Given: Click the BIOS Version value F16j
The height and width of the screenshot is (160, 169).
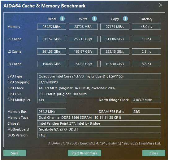Looking at the screenshot, I should coord(99,135).
